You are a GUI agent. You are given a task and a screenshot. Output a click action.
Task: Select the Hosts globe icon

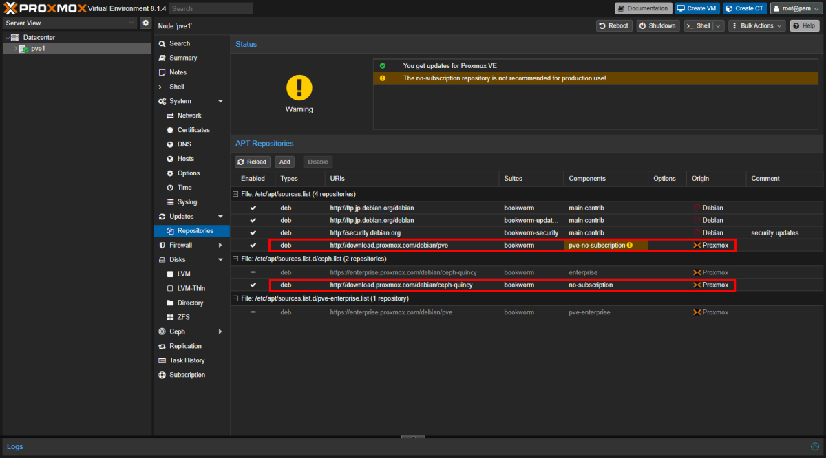point(170,159)
